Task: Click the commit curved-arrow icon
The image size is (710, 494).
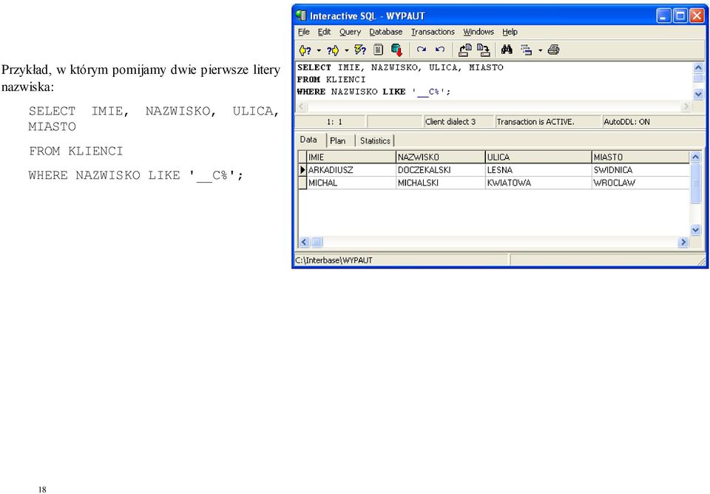Action: (x=422, y=50)
